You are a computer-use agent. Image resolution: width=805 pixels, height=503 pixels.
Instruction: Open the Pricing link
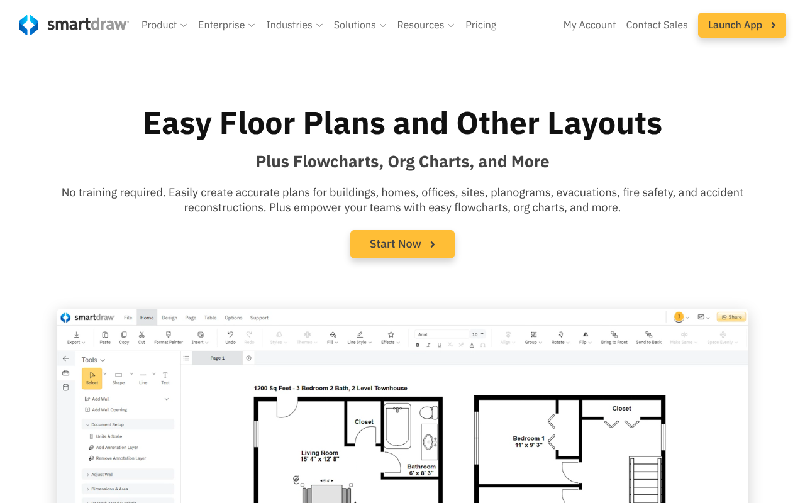(480, 25)
